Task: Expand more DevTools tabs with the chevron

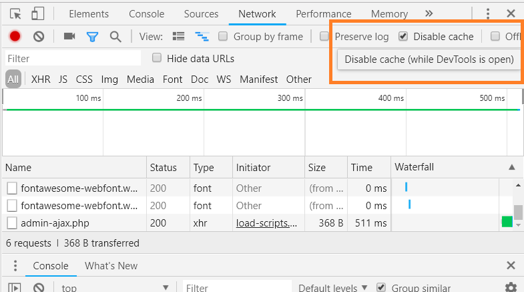Action: [429, 13]
